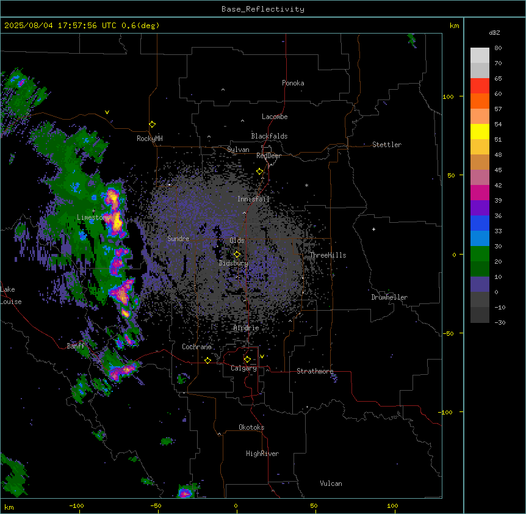Click the RockyMH label
This screenshot has height=514, width=526.
coord(150,139)
